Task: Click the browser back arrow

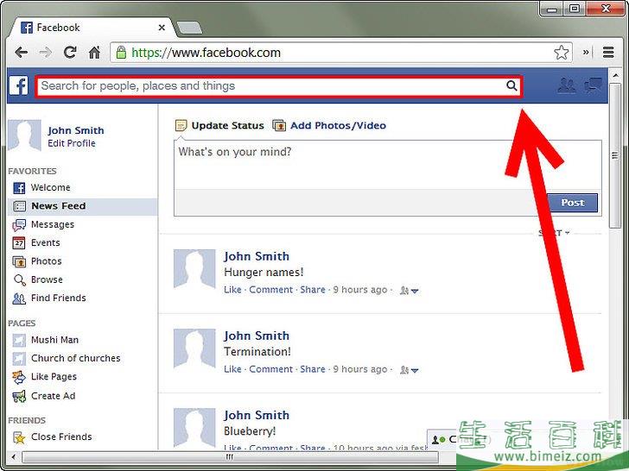Action: [x=21, y=53]
